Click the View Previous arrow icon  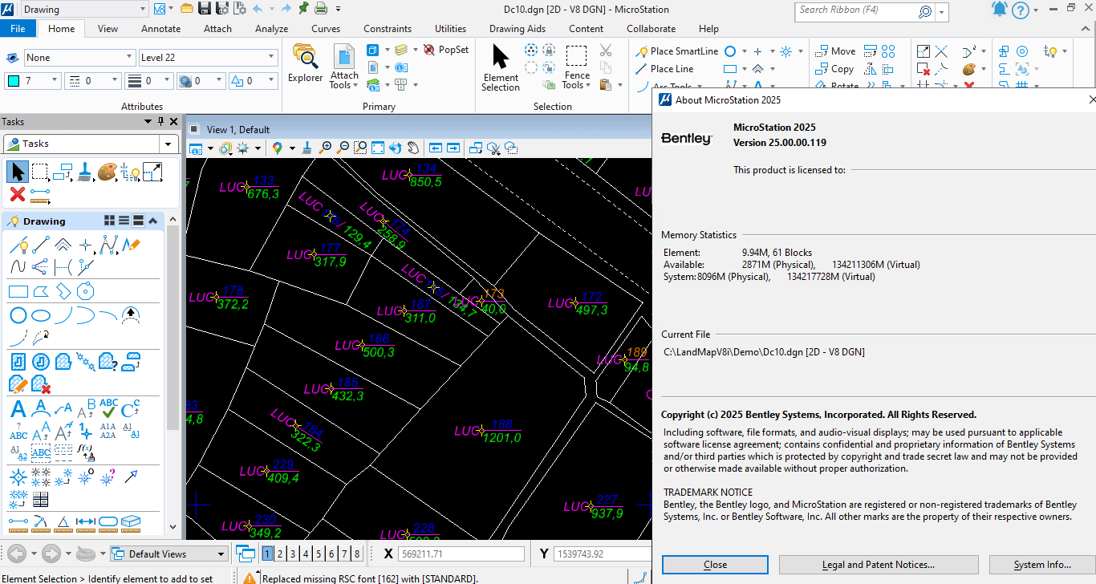[436, 148]
